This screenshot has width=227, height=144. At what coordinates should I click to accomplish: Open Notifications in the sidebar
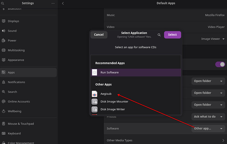(16, 82)
